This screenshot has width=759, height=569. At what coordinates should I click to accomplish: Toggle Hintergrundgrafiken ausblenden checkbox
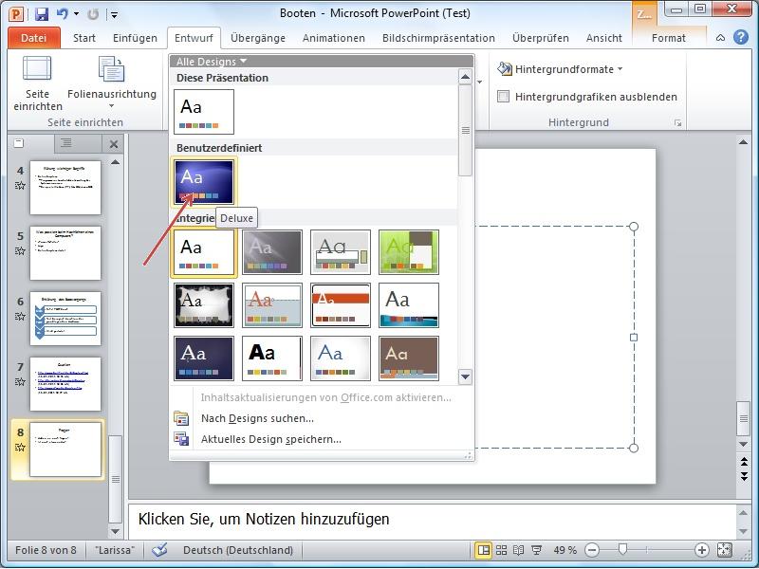tap(504, 97)
